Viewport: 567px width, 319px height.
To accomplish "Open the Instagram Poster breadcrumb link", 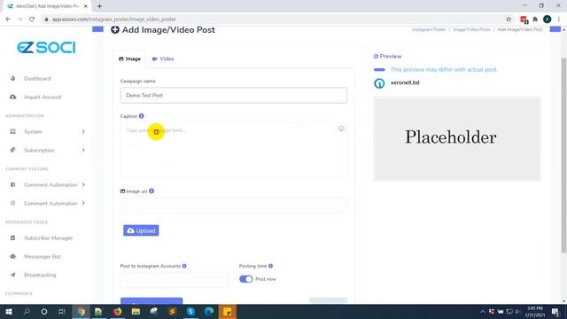I will tap(429, 29).
